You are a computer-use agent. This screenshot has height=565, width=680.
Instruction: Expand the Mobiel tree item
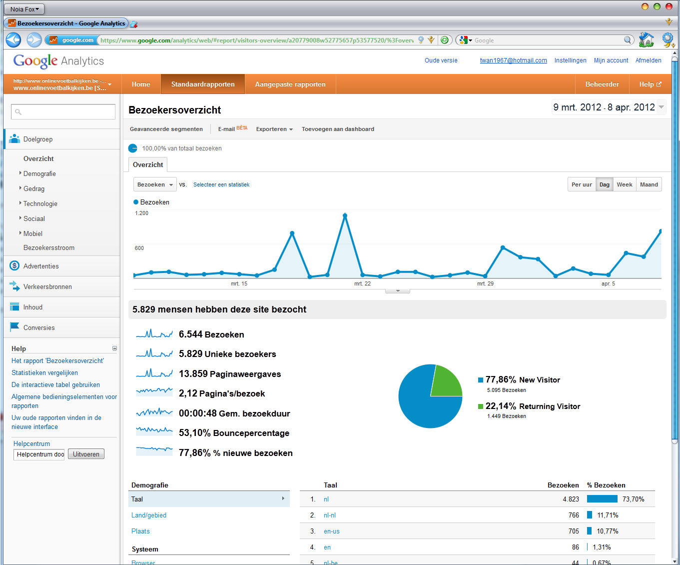coord(20,233)
